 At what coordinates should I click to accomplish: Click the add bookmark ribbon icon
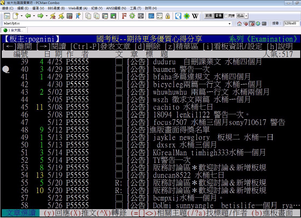[x=78, y=16]
